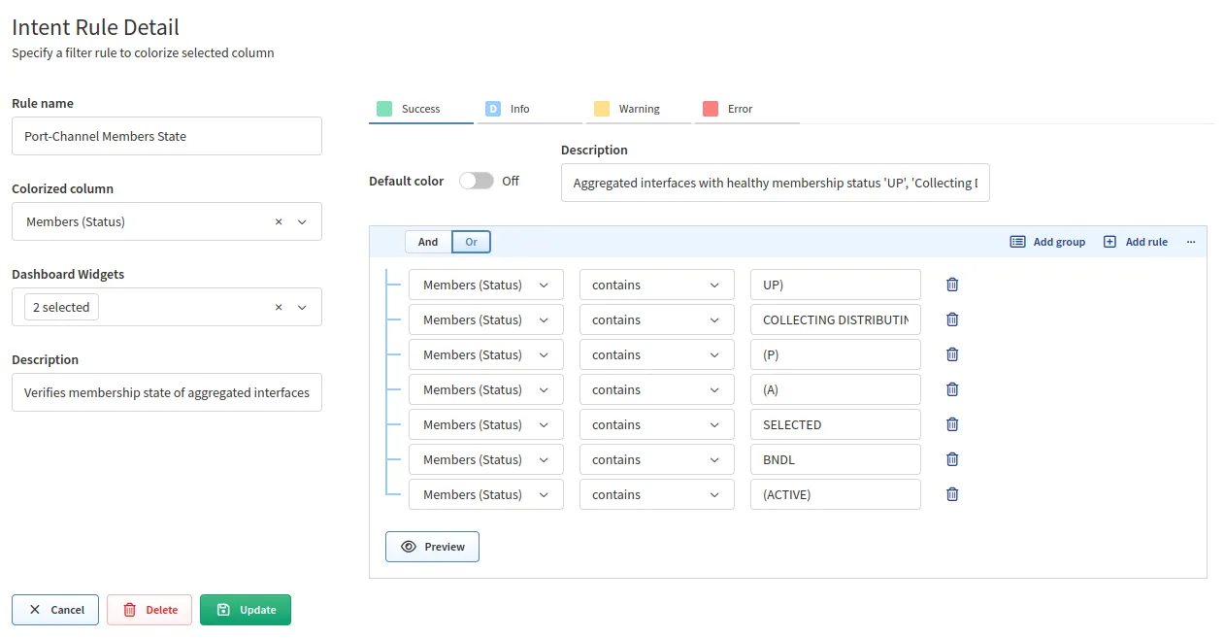Screen dimensions: 1225x638
Task: Switch to the Error tab
Action: [x=740, y=109]
